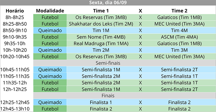216x112 pixels.
Task: Select Queimado in the 8h50-9h10 row
Action: tap(50, 30)
